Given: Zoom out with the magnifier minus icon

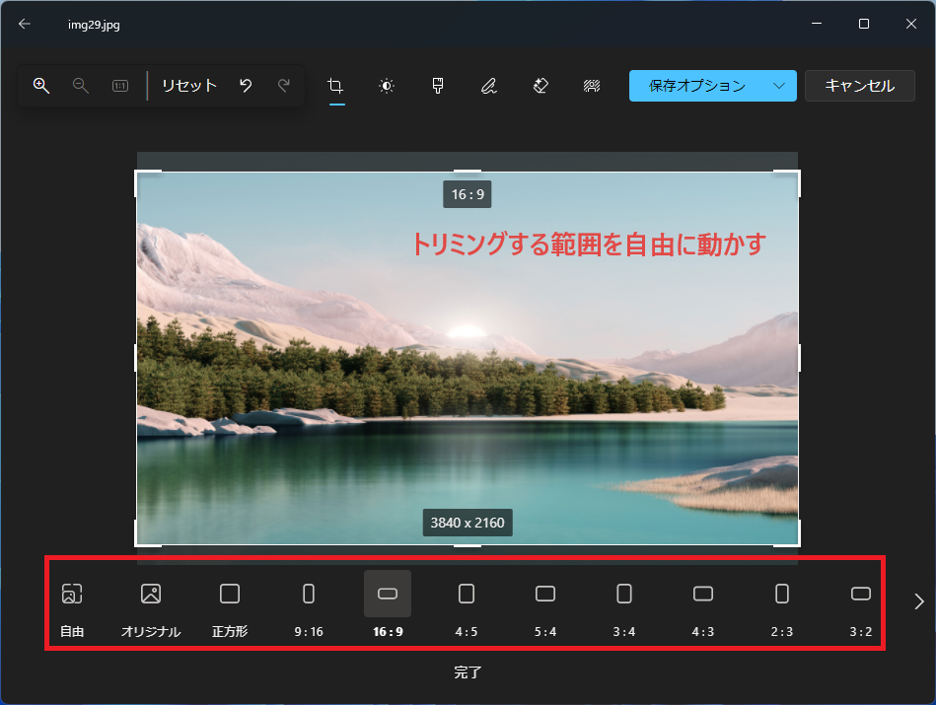Looking at the screenshot, I should (81, 86).
